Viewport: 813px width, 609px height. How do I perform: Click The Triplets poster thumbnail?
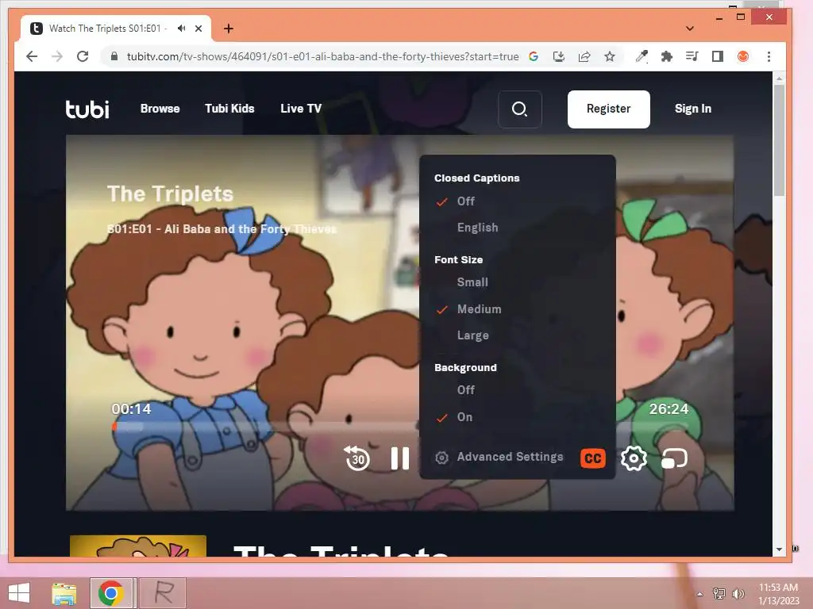pos(138,546)
